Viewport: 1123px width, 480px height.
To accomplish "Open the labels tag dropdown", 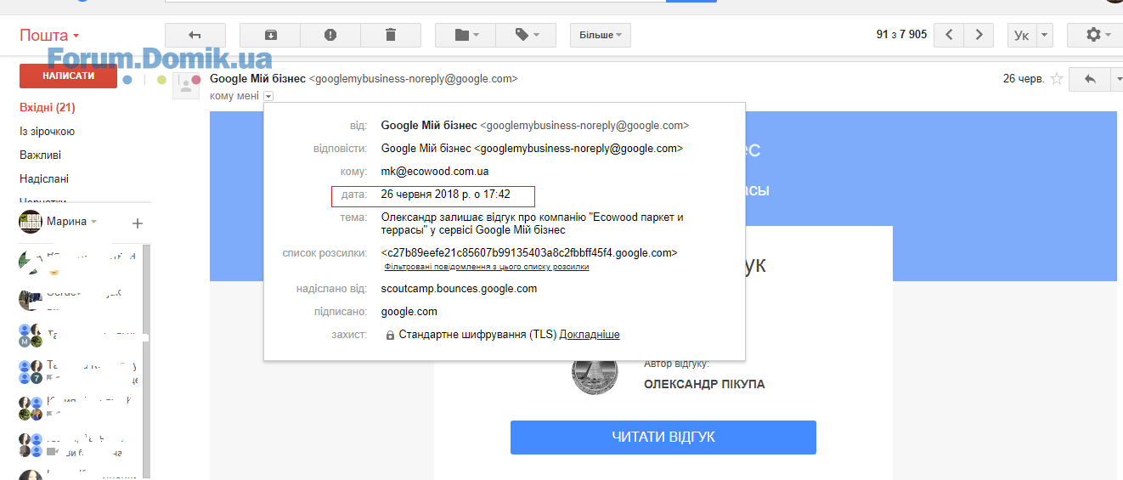I will click(526, 35).
